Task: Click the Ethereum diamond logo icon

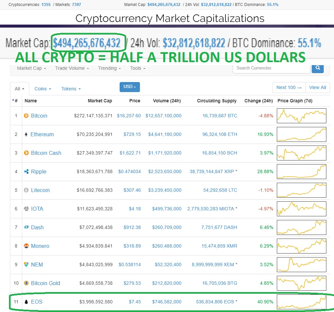Action: 26,134
